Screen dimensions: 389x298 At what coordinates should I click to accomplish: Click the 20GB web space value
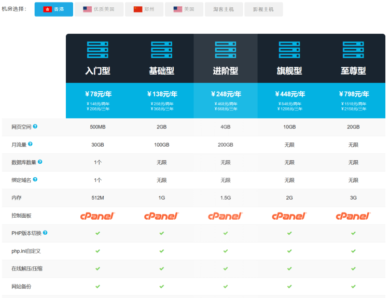coord(353,127)
